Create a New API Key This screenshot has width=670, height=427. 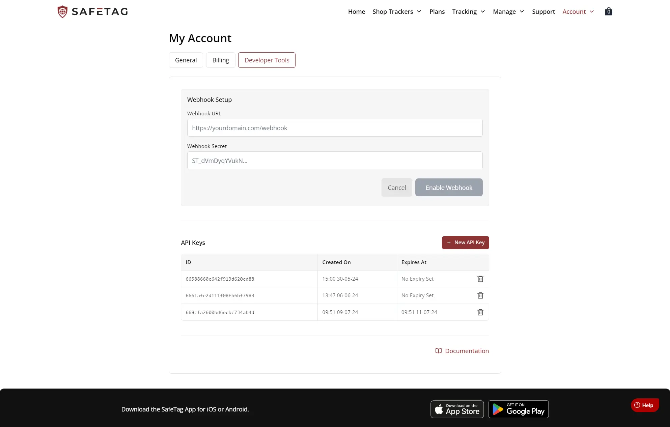click(465, 243)
